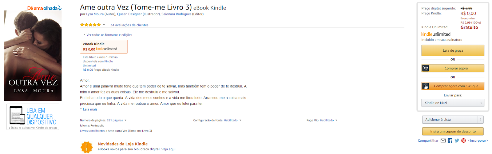Open Adicionar à Lista dropdown arrow

pos(480,120)
